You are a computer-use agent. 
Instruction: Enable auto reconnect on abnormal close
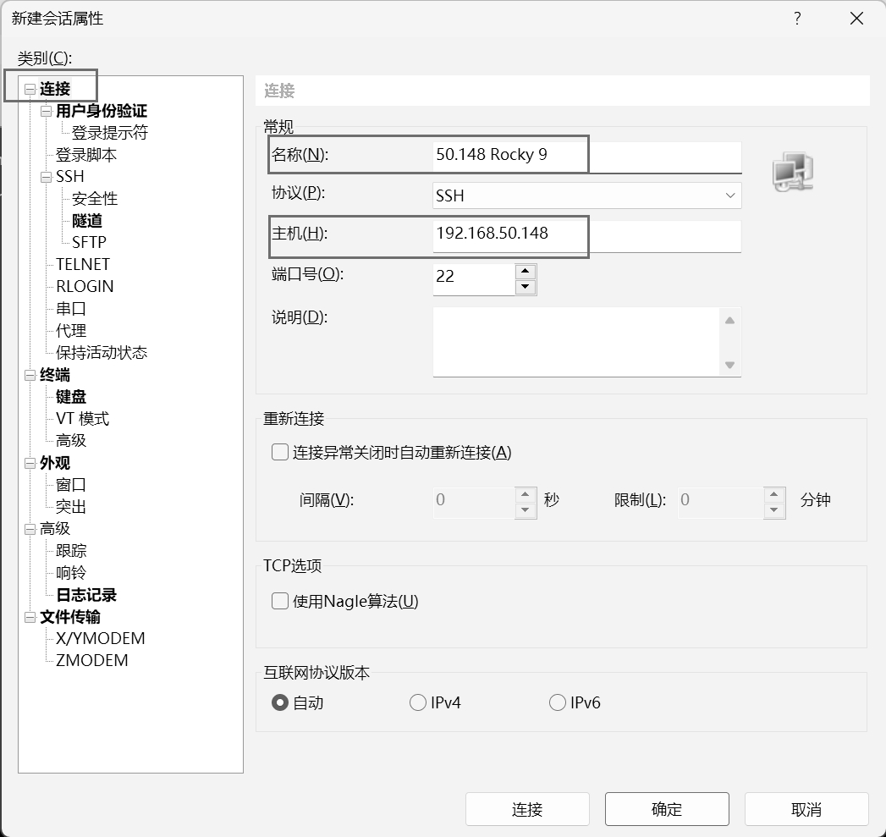pos(280,452)
